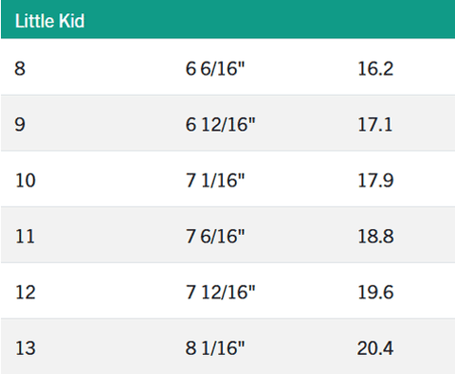Click the 19.6 centimeter value

click(x=375, y=293)
